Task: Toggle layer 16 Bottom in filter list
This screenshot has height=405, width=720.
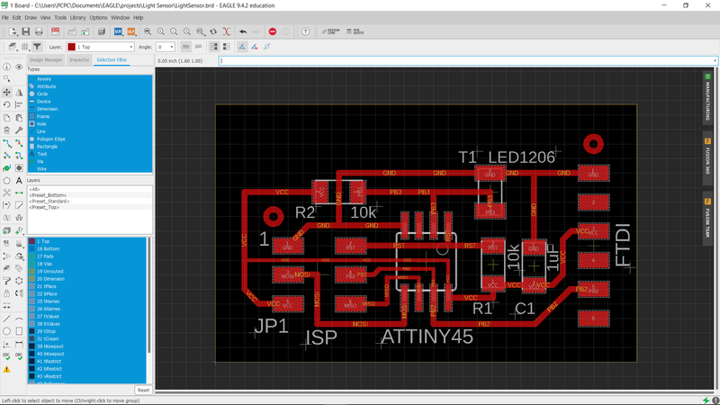Action: pyautogui.click(x=87, y=249)
